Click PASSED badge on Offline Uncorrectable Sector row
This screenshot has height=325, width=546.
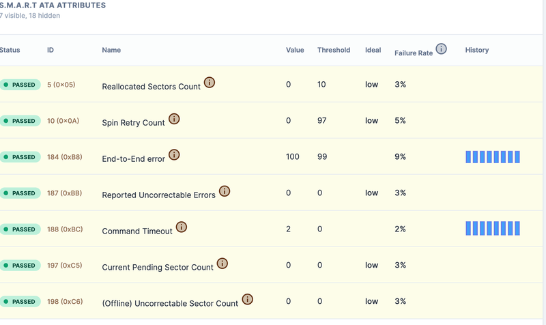click(20, 302)
